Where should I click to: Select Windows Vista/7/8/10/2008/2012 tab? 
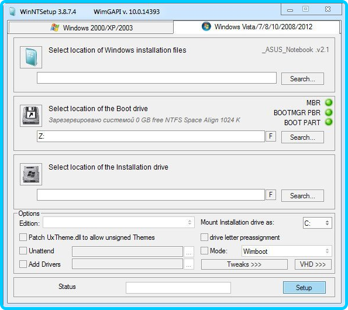click(257, 27)
